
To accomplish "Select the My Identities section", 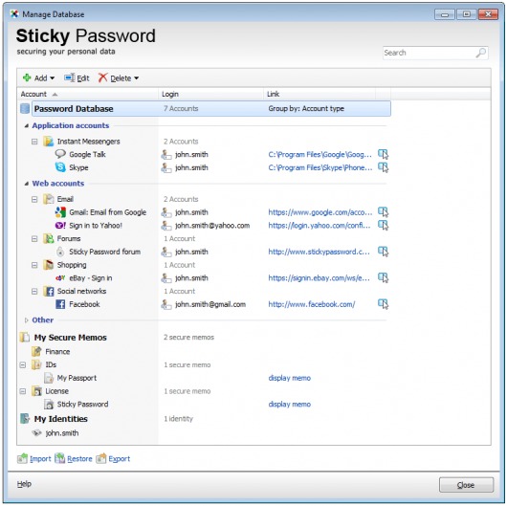I will tap(61, 419).
